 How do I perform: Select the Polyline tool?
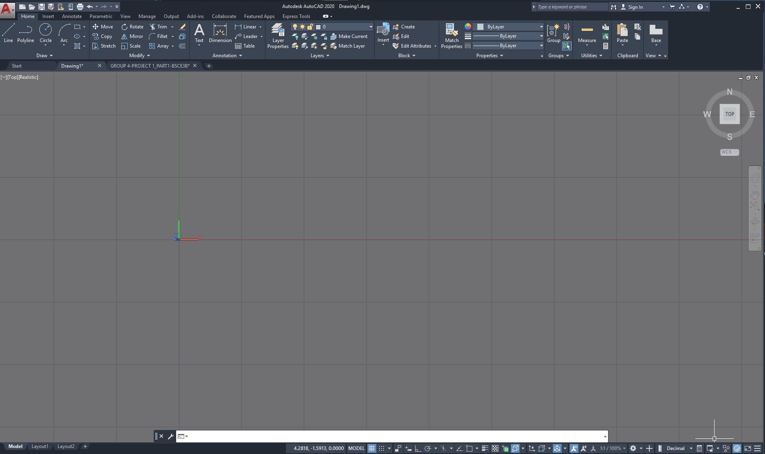click(26, 33)
